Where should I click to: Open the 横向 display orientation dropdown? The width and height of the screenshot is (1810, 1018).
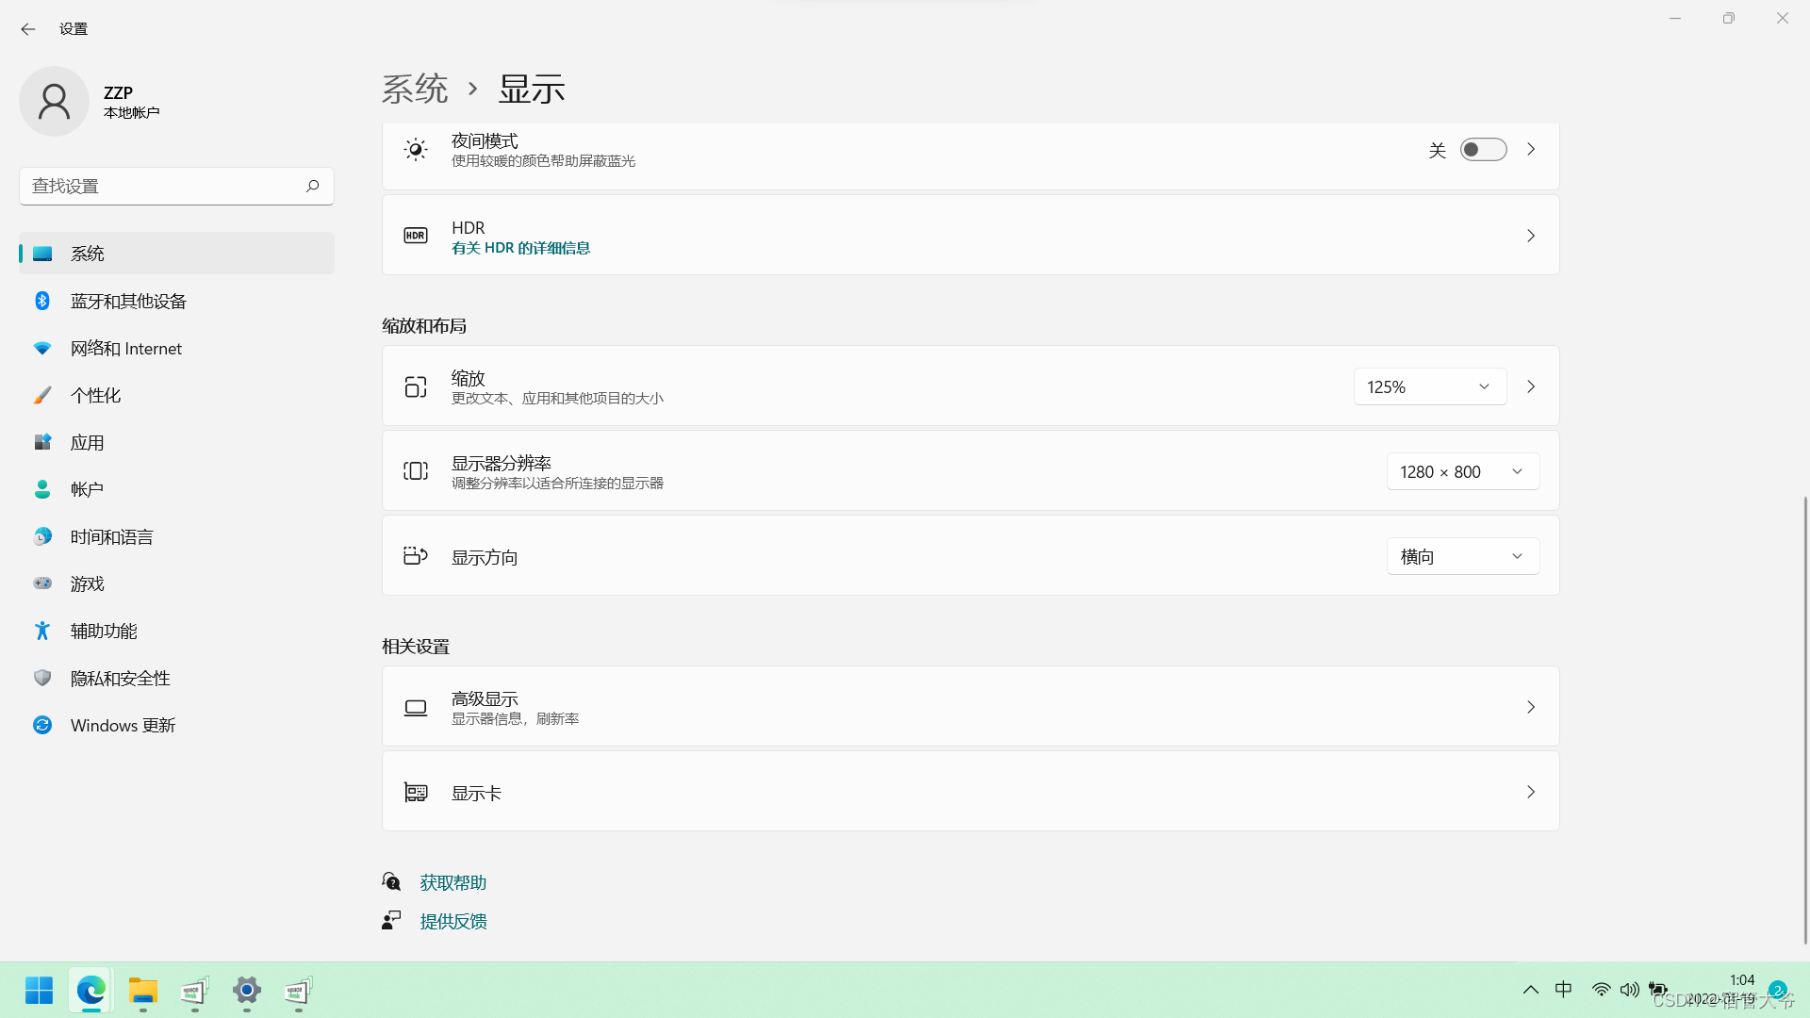(1462, 556)
